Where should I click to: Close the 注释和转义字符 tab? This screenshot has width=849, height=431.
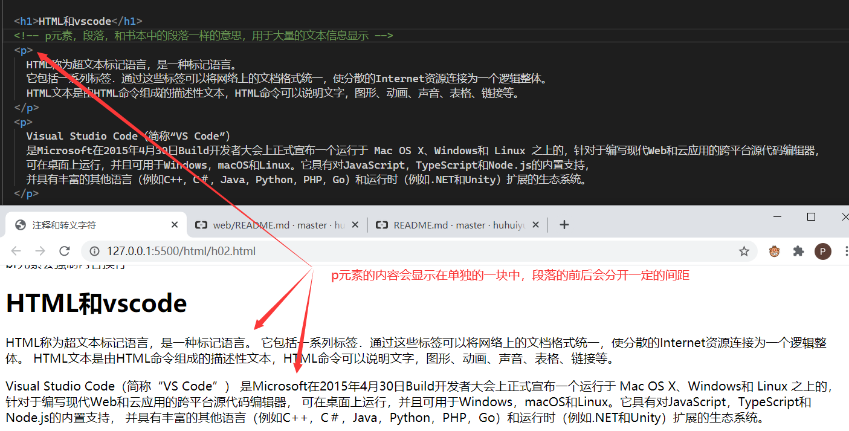175,225
